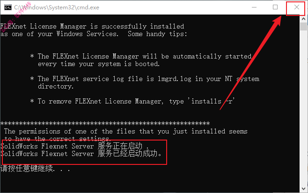The width and height of the screenshot is (308, 193).
Task: Click the '请按任意键继续' prompt line
Action: click(x=35, y=169)
